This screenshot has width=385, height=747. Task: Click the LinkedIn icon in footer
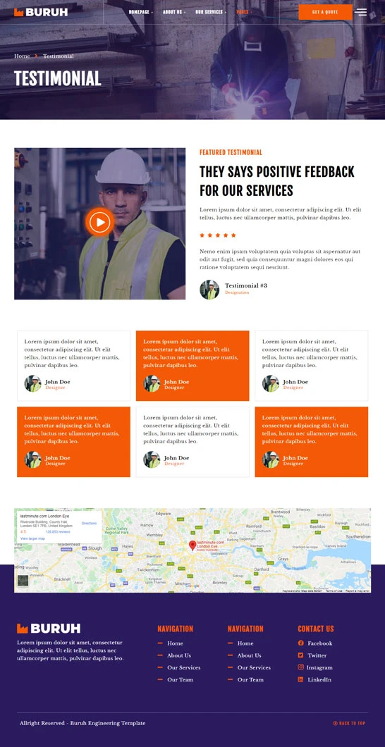(x=300, y=679)
